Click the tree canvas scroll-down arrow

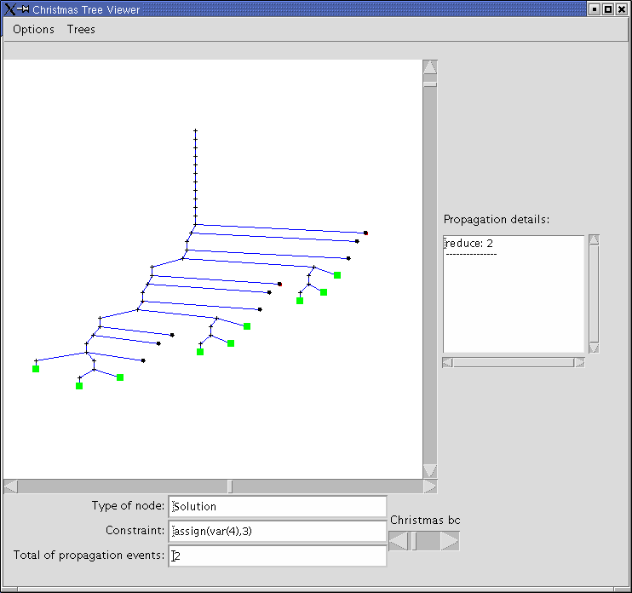(430, 470)
